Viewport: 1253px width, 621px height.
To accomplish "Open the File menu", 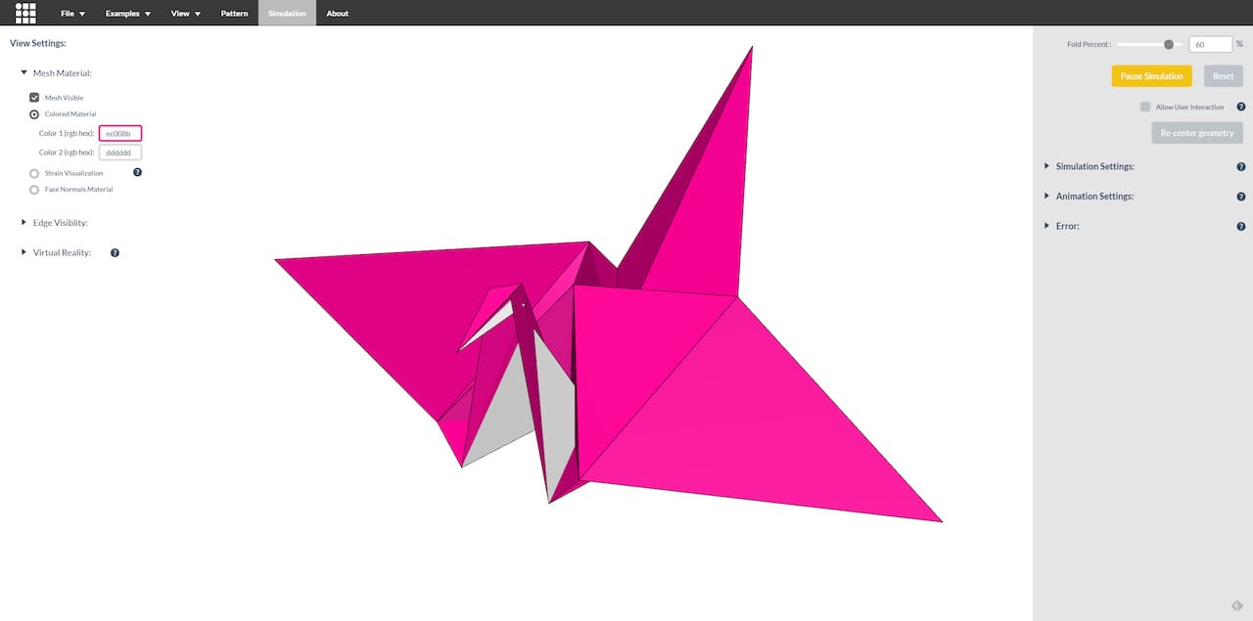I will pyautogui.click(x=72, y=14).
